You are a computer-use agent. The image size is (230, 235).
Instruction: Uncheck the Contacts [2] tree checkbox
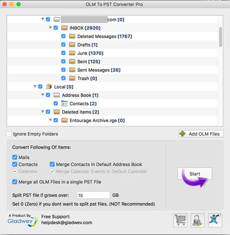(56, 103)
